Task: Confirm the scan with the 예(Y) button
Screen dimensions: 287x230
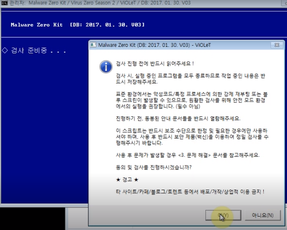Action: click(x=223, y=215)
